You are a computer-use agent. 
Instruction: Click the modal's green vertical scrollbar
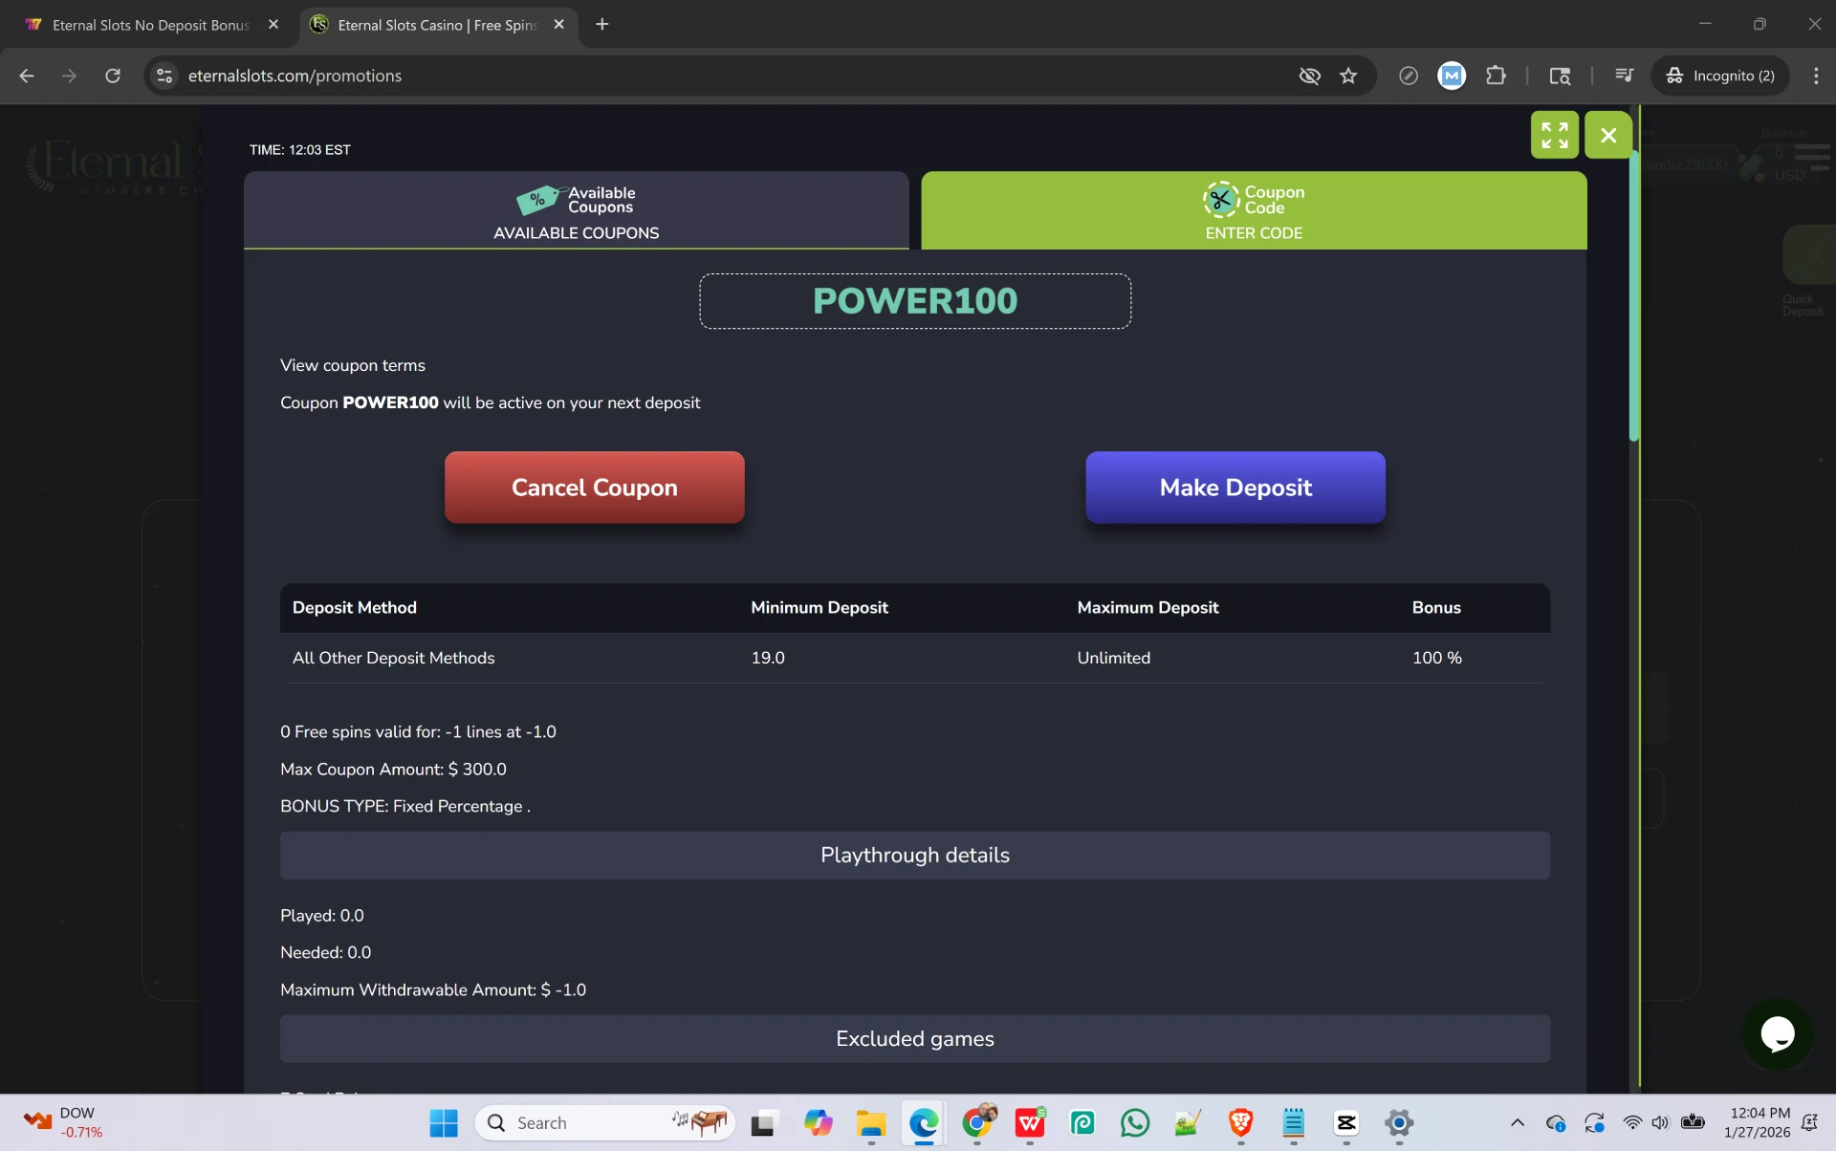1633,296
